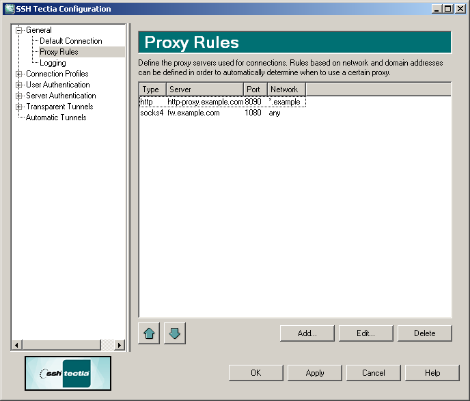Select the User Authentication label
The height and width of the screenshot is (401, 470).
58,85
